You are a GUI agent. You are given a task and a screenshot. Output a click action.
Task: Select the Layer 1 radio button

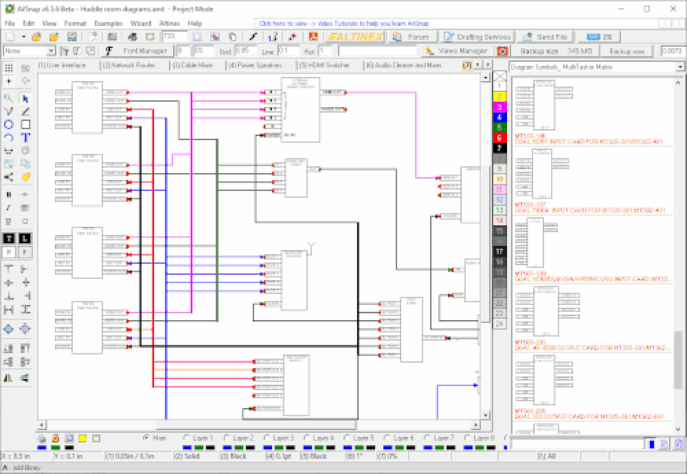point(186,437)
